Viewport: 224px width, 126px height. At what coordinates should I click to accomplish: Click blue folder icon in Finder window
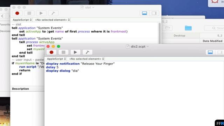pos(188,28)
